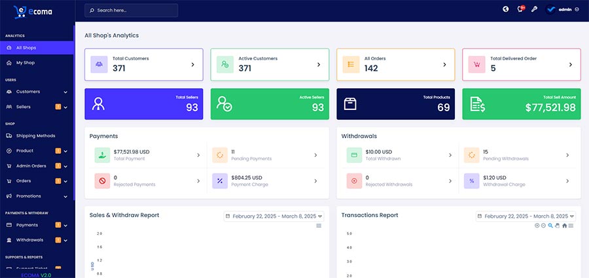Open the Sales & Withdraw Report hamburger menu

[x=319, y=226]
